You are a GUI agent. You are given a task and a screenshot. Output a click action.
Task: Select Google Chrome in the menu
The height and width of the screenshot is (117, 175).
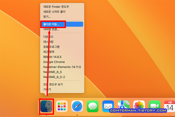pyautogui.click(x=62, y=62)
